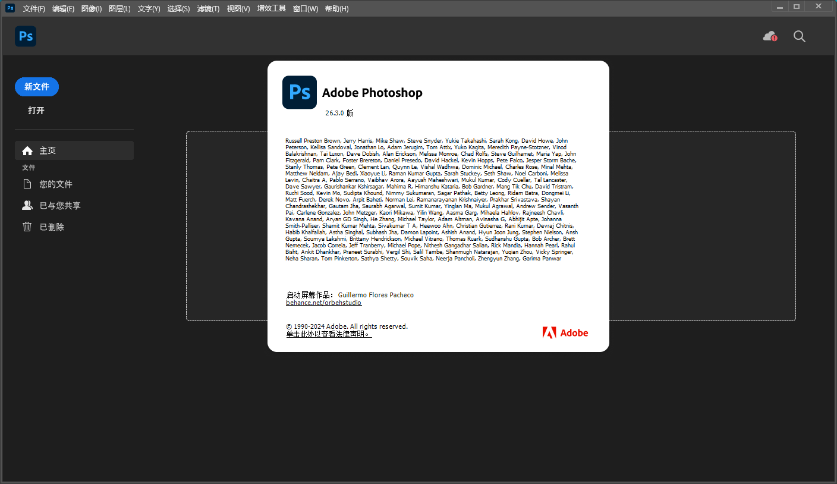Click the 26.3.0 版 version text

coord(339,113)
